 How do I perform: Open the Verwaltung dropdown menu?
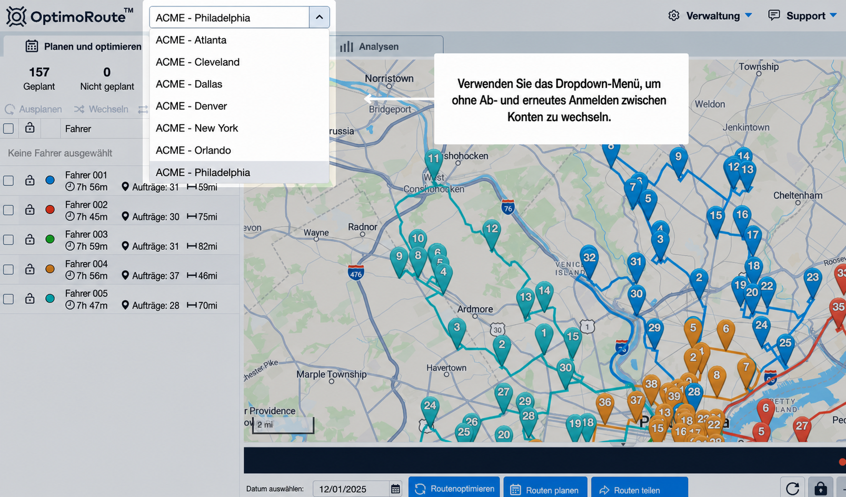pyautogui.click(x=719, y=16)
